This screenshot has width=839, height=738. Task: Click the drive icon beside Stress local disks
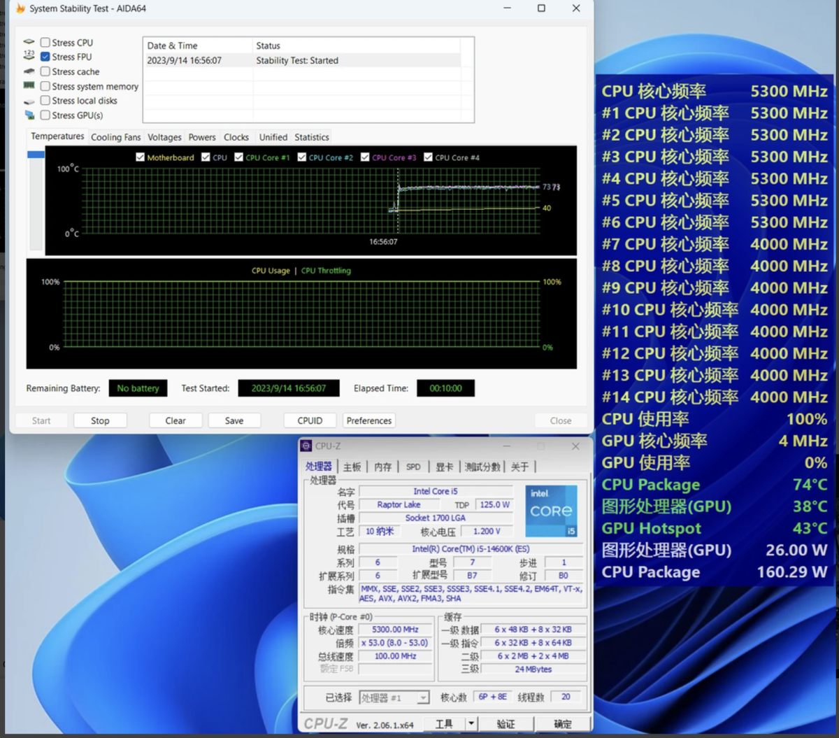coord(29,101)
